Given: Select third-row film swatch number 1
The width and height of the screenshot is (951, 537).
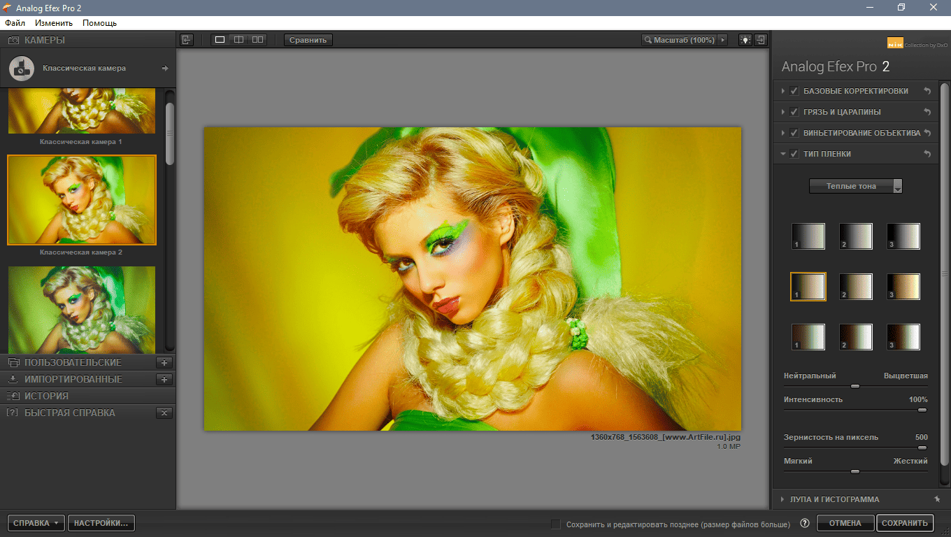Looking at the screenshot, I should click(808, 337).
